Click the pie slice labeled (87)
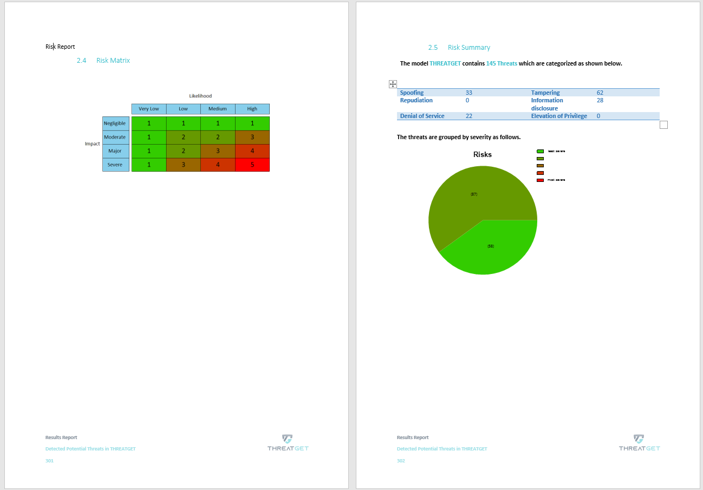703x490 pixels. tap(473, 194)
